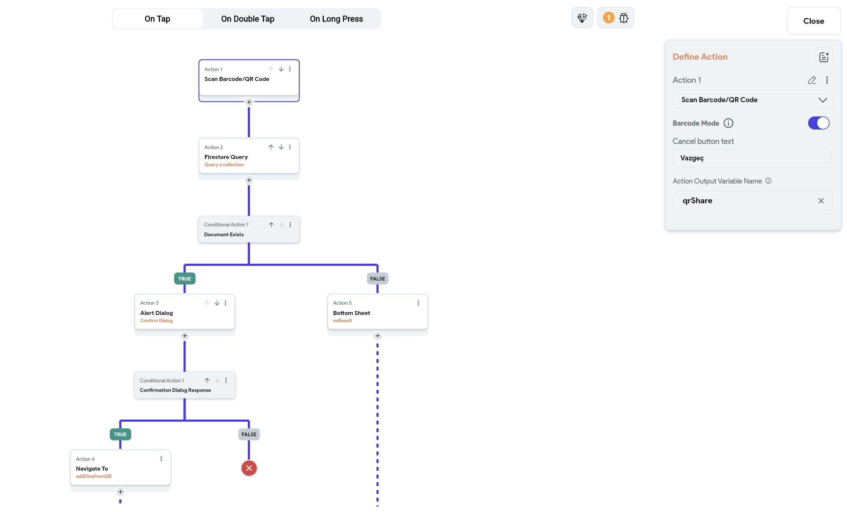Click the add note icon in Define Action
This screenshot has height=512, width=847.
click(824, 57)
